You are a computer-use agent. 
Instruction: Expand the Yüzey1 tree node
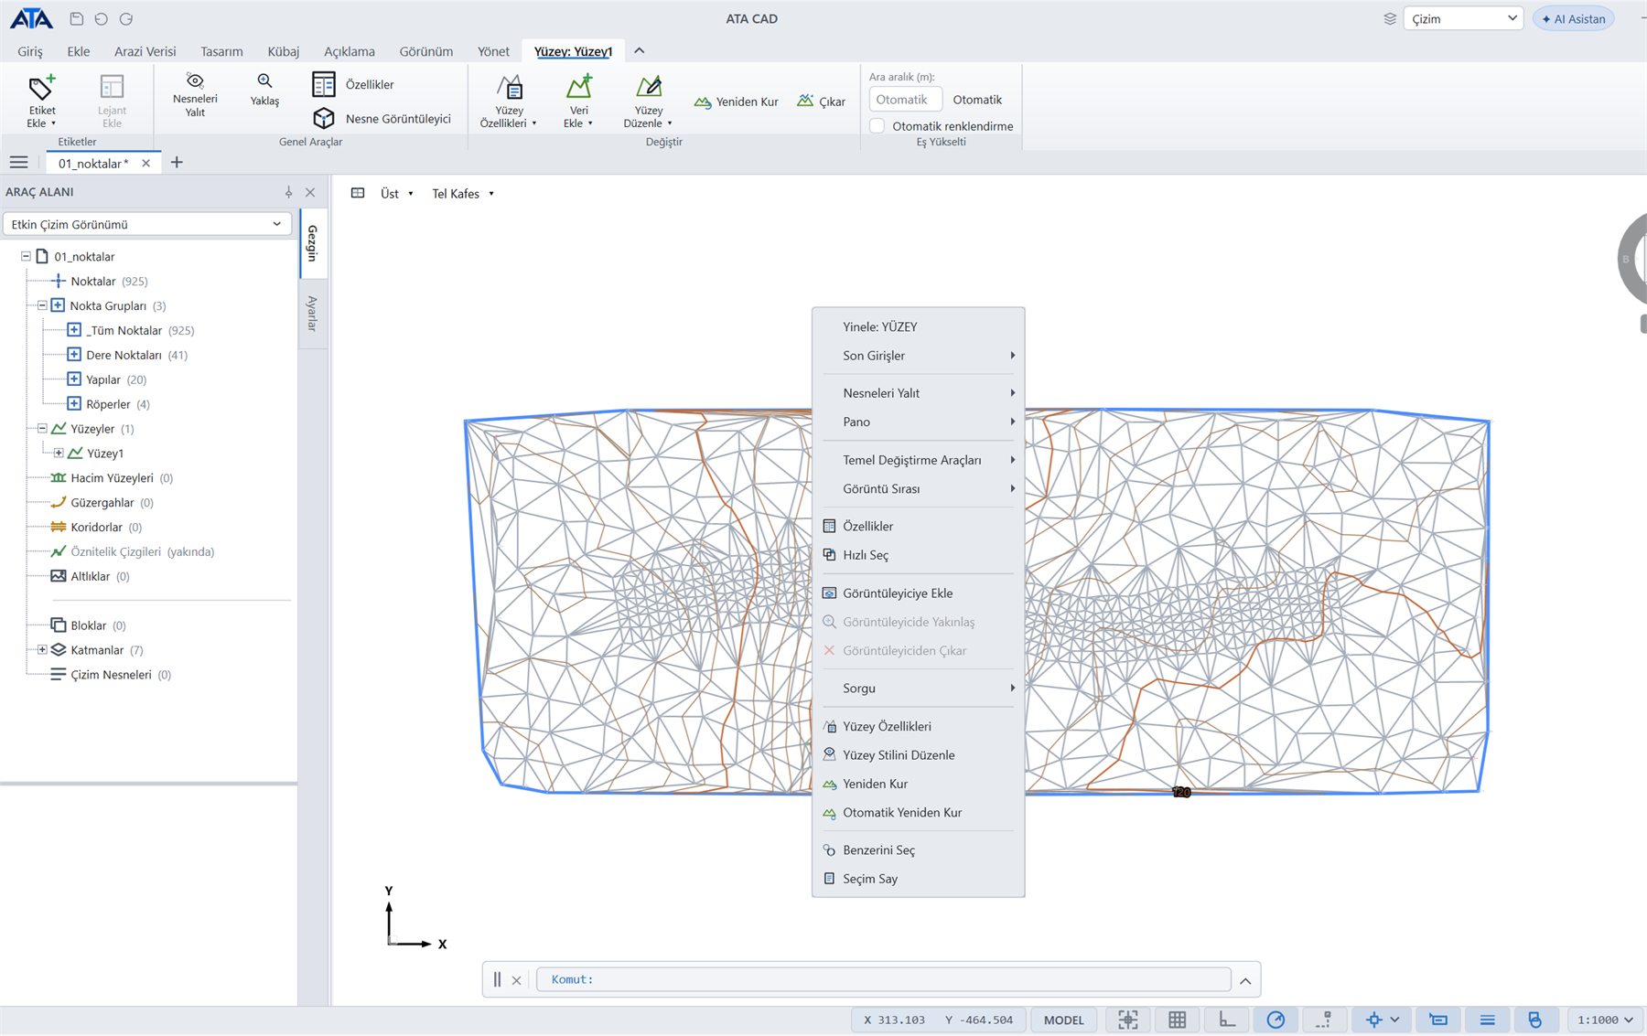59,453
